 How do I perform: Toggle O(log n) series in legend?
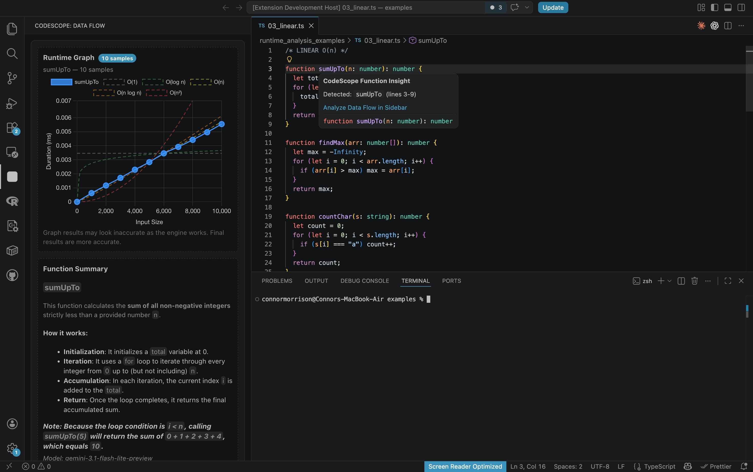[x=164, y=82]
